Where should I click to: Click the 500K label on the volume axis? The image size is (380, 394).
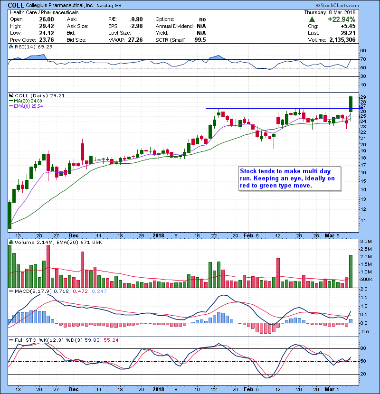[x=366, y=280]
